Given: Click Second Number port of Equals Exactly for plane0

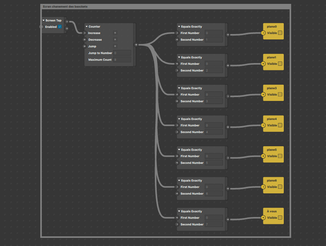Looking at the screenshot, I should (177, 39).
